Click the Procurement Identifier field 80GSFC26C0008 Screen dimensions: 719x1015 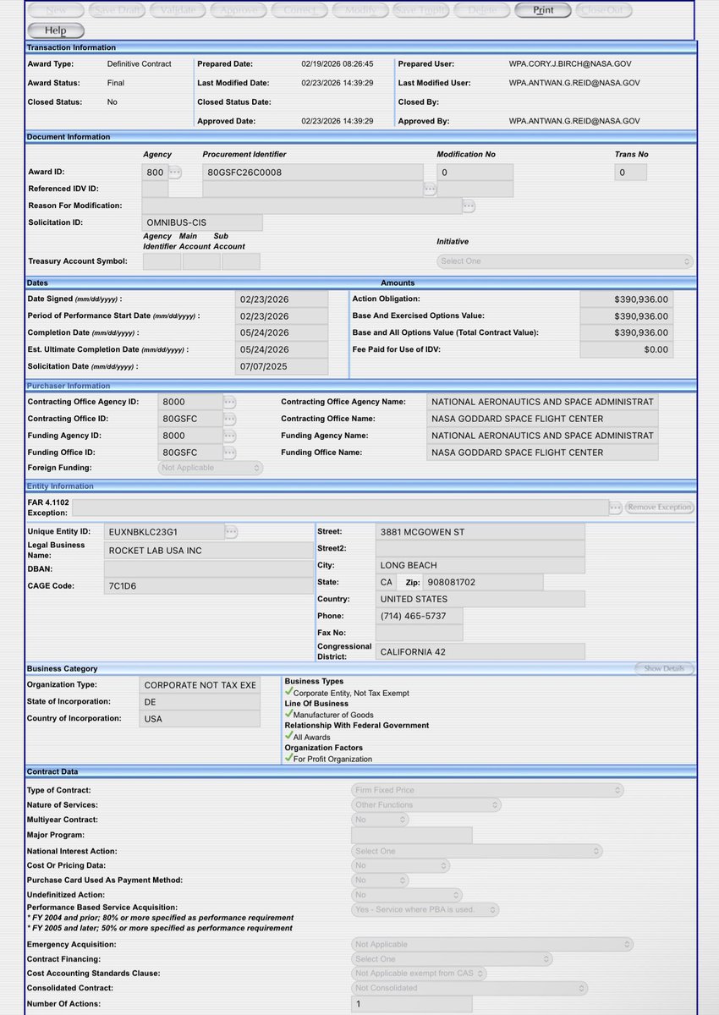coord(313,173)
